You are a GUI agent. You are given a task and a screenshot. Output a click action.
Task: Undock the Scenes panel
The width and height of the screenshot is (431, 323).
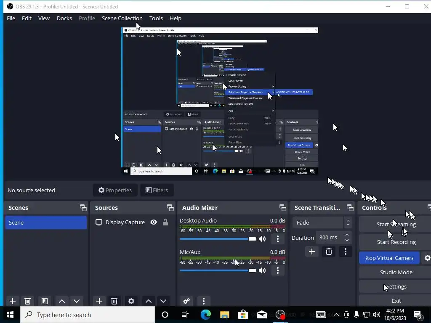click(83, 208)
